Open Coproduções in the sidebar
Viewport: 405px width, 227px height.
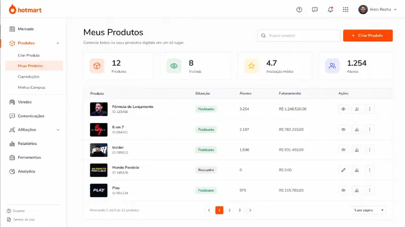(28, 77)
